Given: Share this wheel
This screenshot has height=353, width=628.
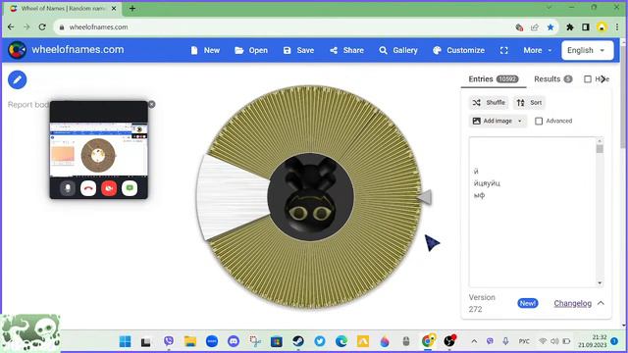Looking at the screenshot, I should 346,50.
